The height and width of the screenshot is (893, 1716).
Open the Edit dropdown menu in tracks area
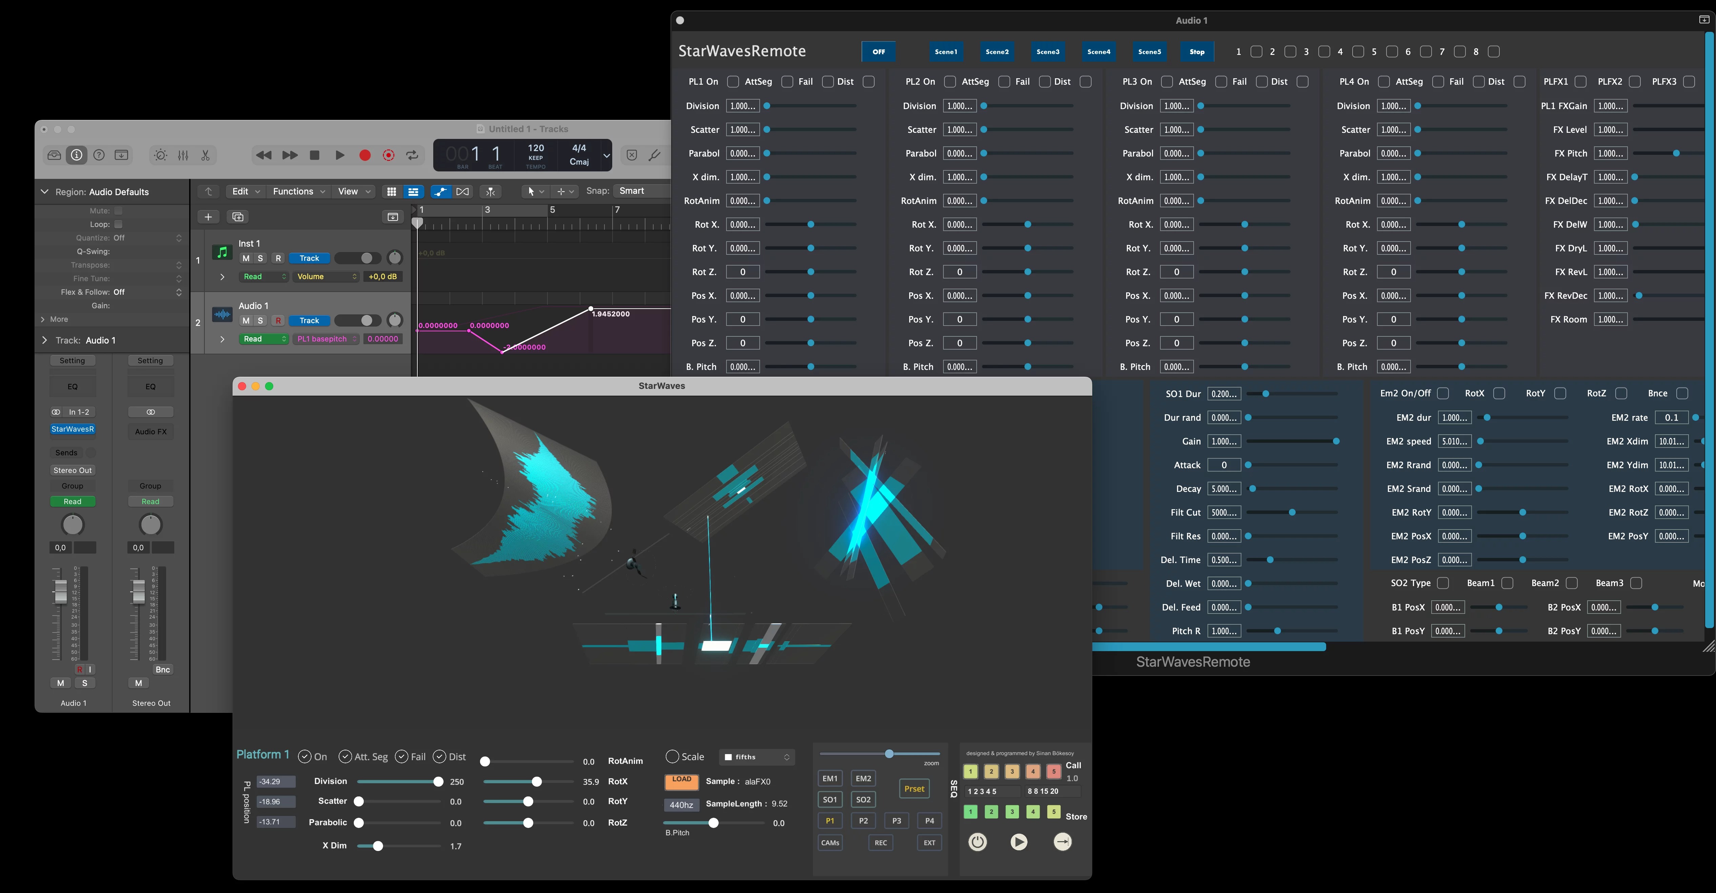click(245, 192)
